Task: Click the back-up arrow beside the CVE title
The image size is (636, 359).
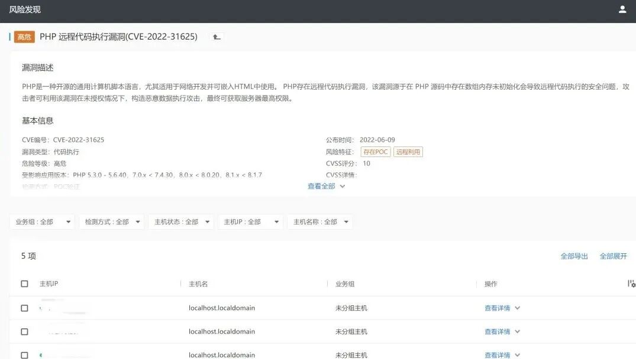Action: coord(217,37)
